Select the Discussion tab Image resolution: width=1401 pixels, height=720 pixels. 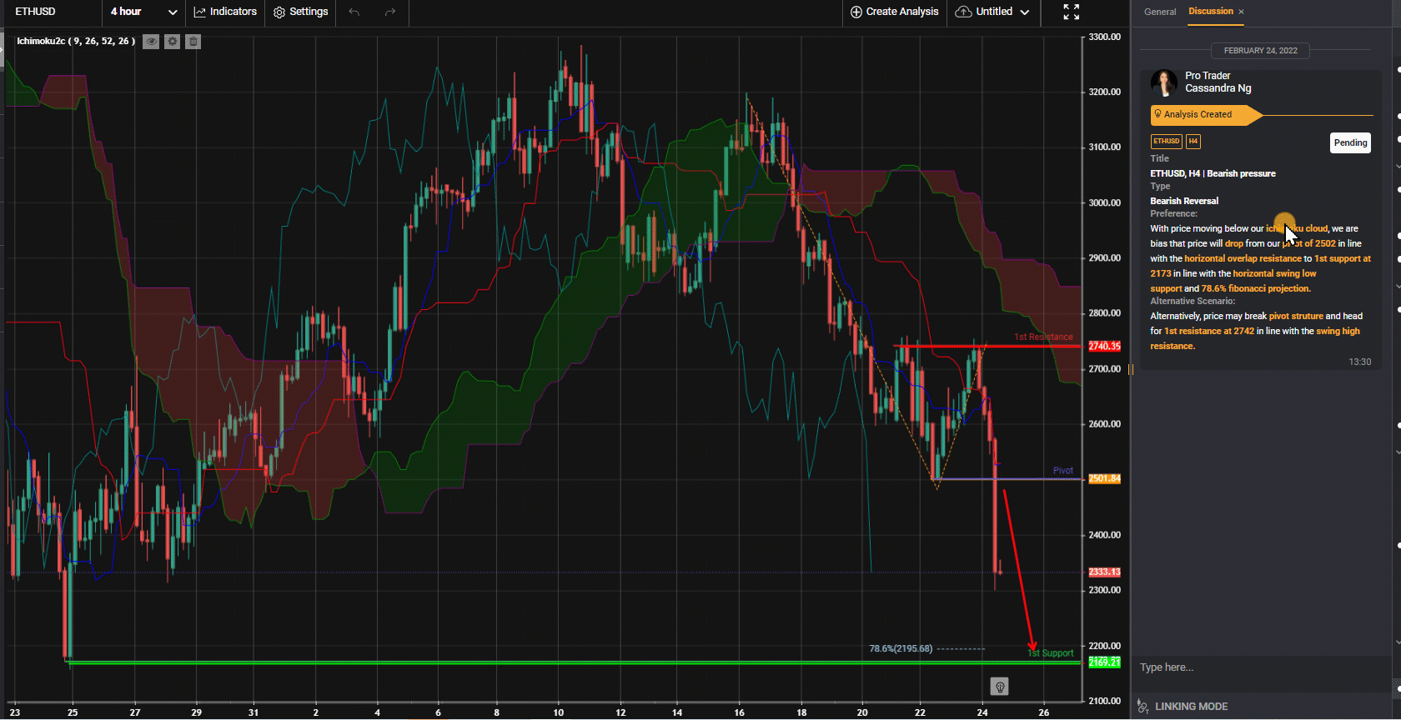[x=1211, y=12]
